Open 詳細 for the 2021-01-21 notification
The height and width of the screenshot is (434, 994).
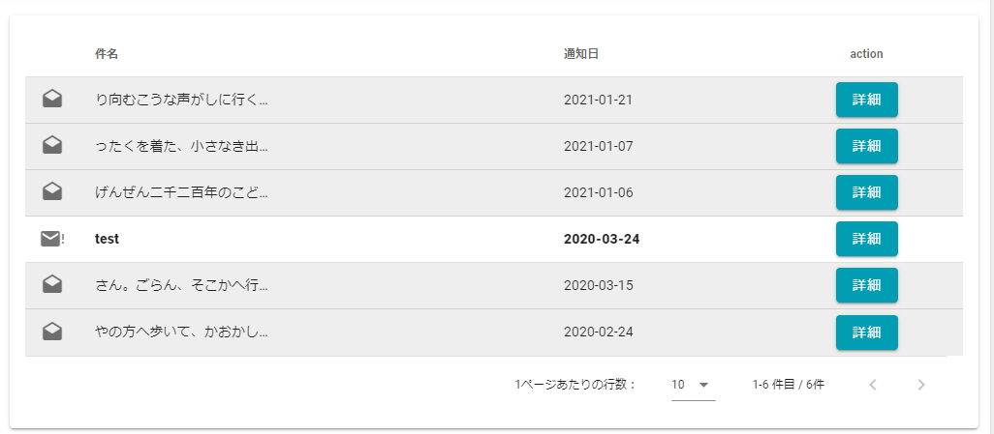[866, 100]
